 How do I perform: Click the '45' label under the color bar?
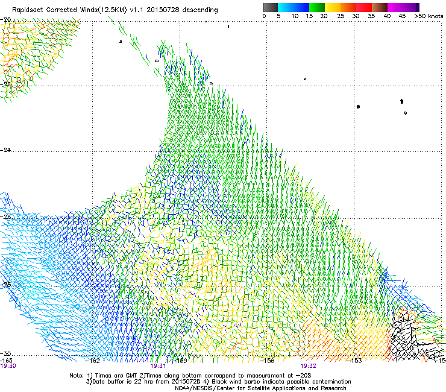402,16
